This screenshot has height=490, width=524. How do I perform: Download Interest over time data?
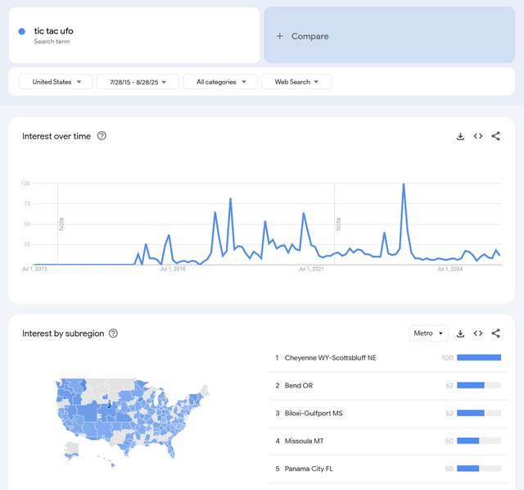tap(460, 136)
